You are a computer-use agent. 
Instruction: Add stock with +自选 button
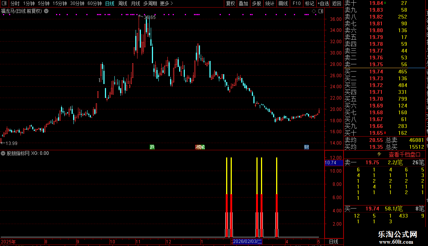coord(323,3)
